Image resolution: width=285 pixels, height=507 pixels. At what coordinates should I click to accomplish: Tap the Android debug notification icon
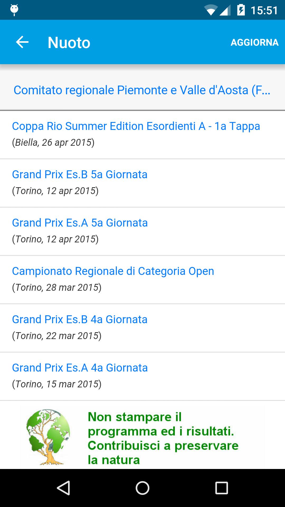click(14, 10)
